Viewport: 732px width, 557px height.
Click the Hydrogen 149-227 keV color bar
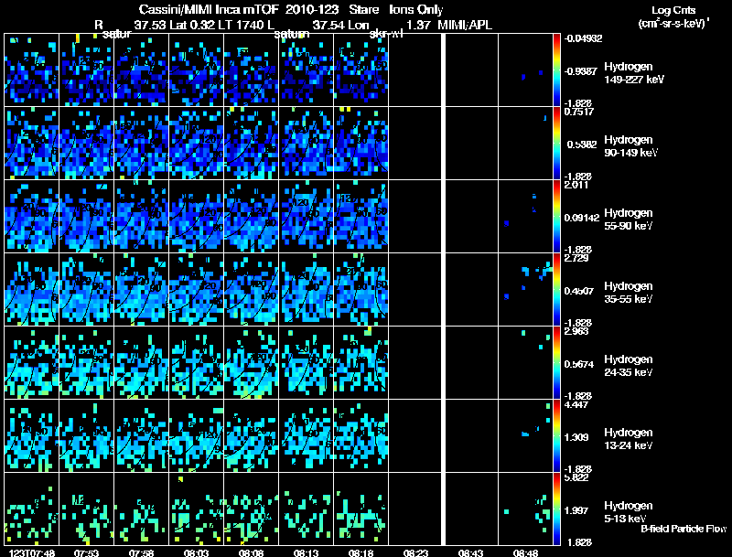557,70
